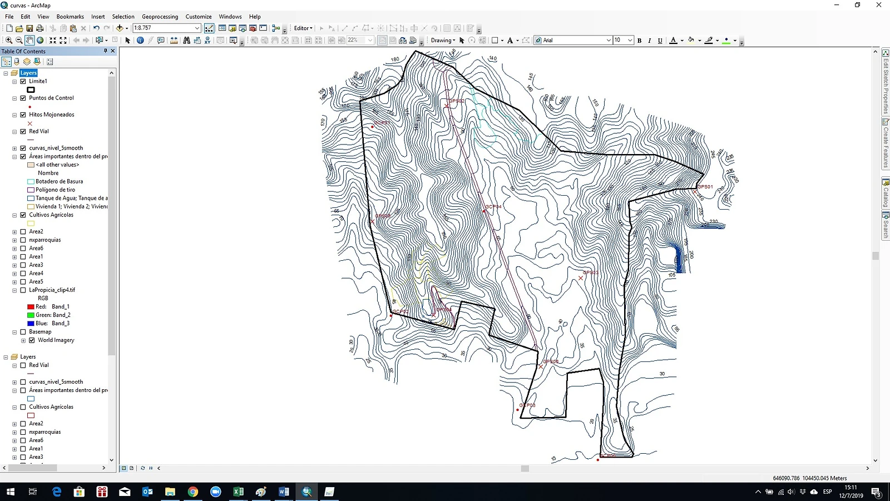The image size is (890, 501).
Task: Open the Find binoculars tool
Action: (186, 40)
